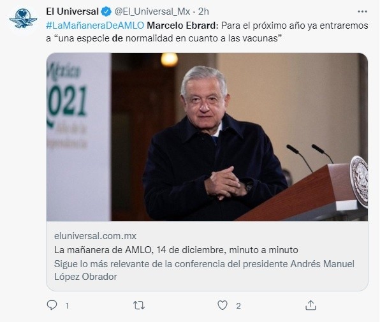
Task: Open the three-dot more options menu
Action: pos(362,11)
